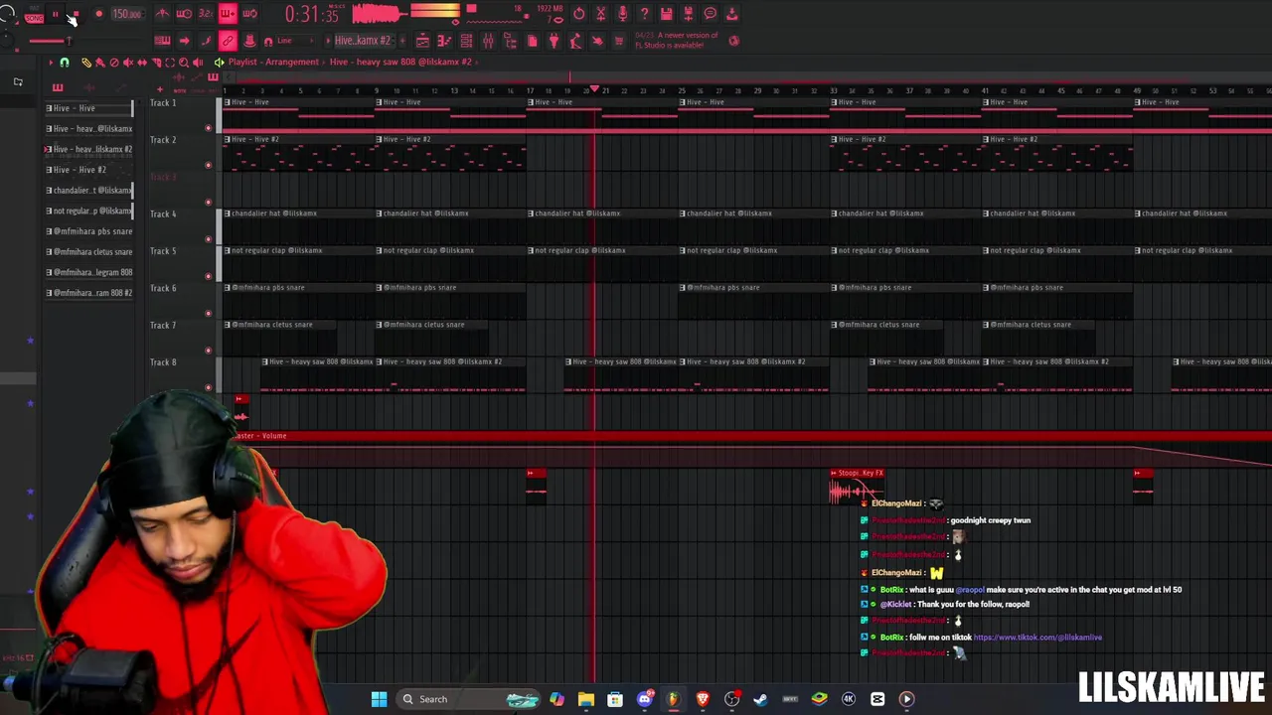Open Steam from the taskbar
Screen dimensions: 1272x715
[x=760, y=699]
